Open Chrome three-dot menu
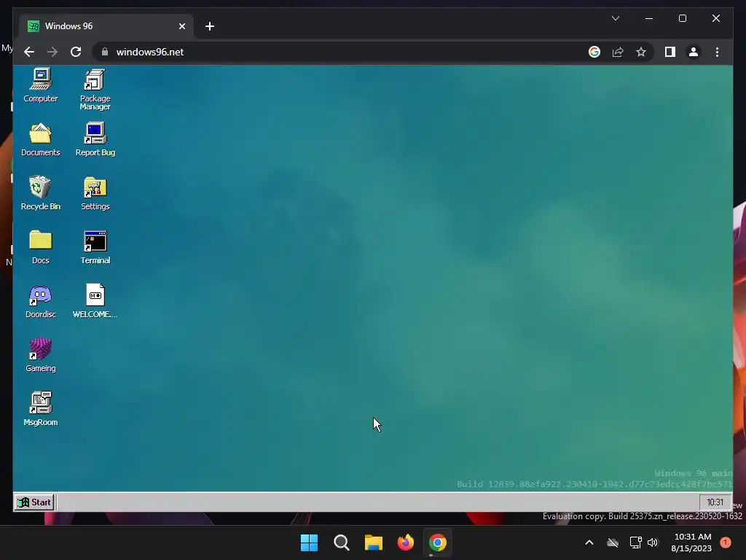This screenshot has height=560, width=746. 717,52
